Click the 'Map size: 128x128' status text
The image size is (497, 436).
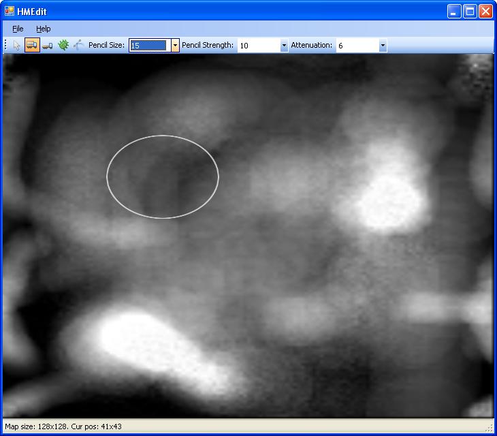click(x=35, y=426)
